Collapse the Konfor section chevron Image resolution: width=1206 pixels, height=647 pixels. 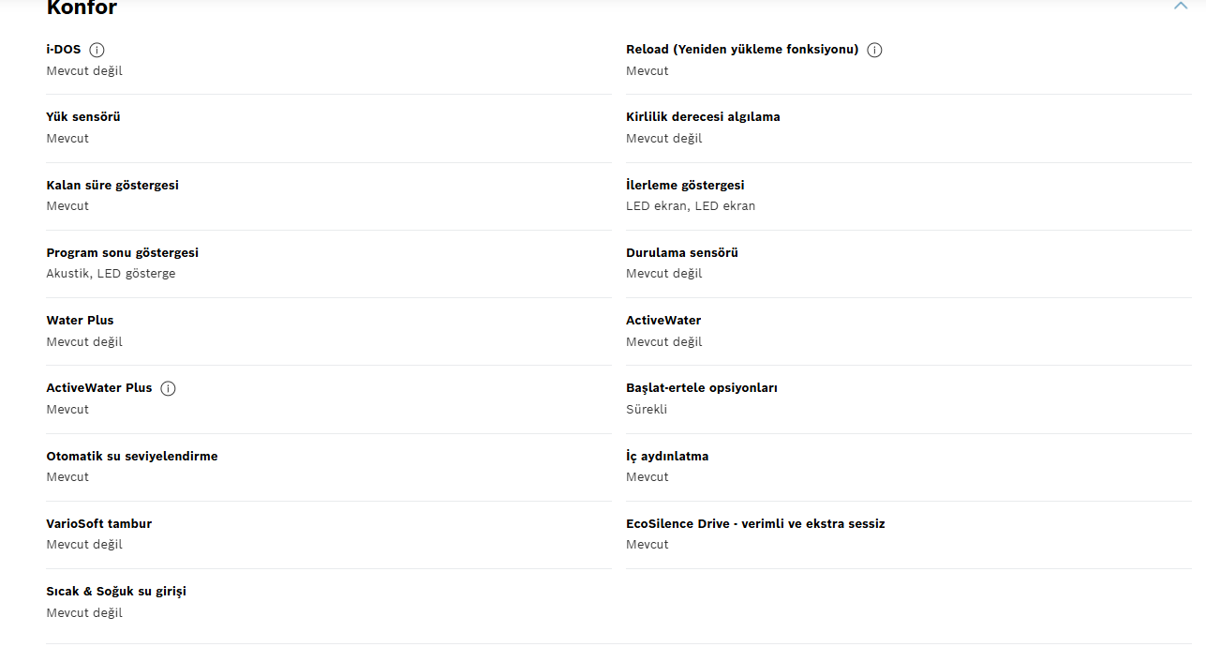pyautogui.click(x=1180, y=6)
